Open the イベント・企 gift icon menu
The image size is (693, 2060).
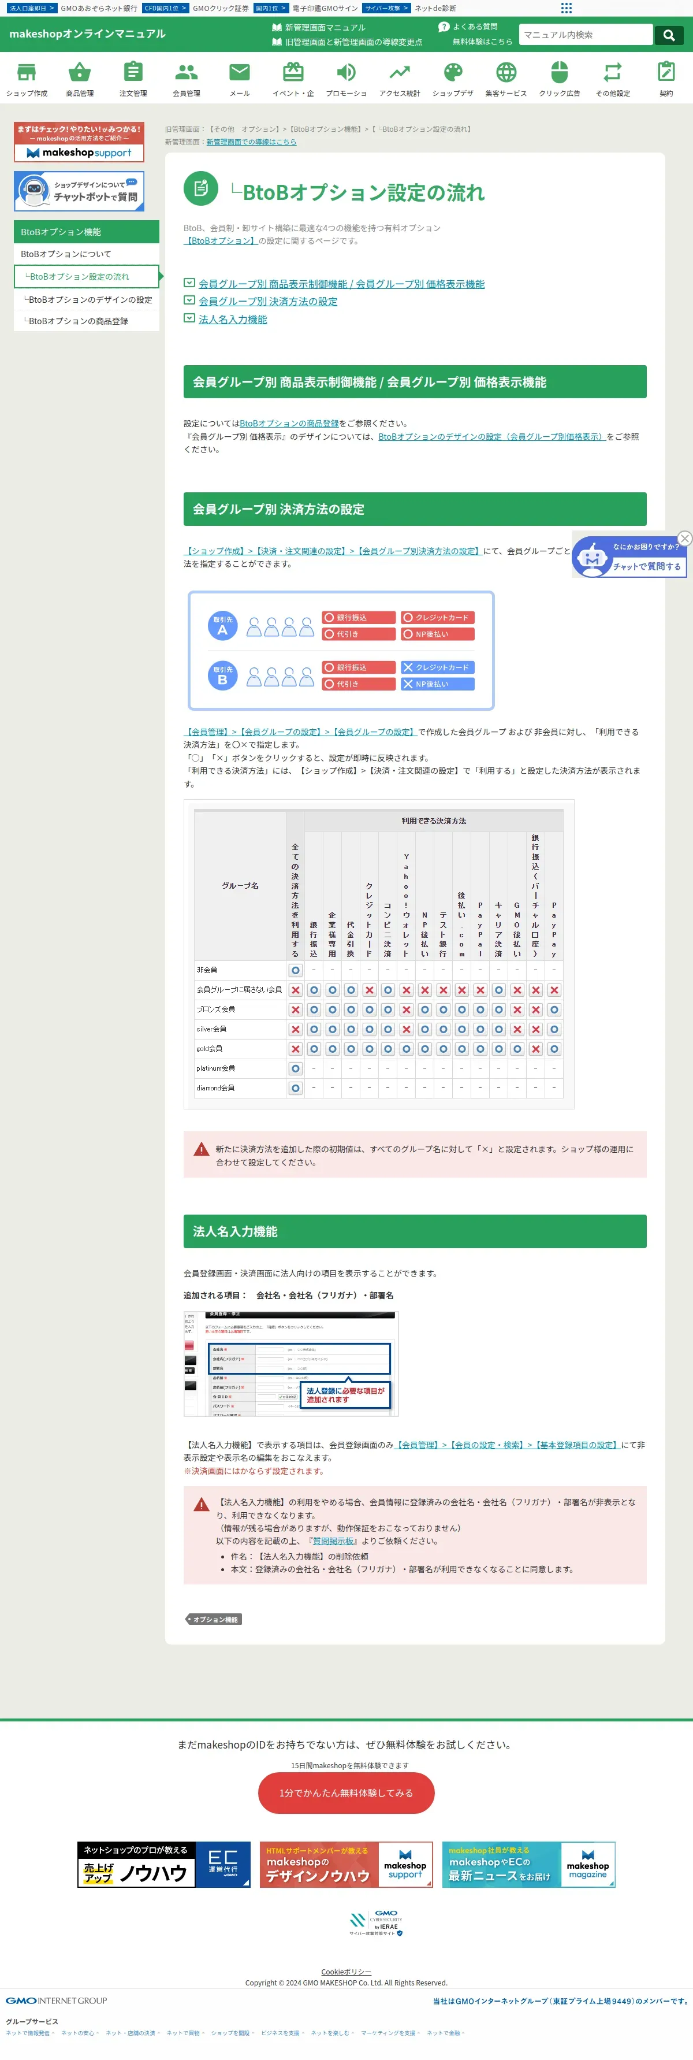pyautogui.click(x=293, y=79)
